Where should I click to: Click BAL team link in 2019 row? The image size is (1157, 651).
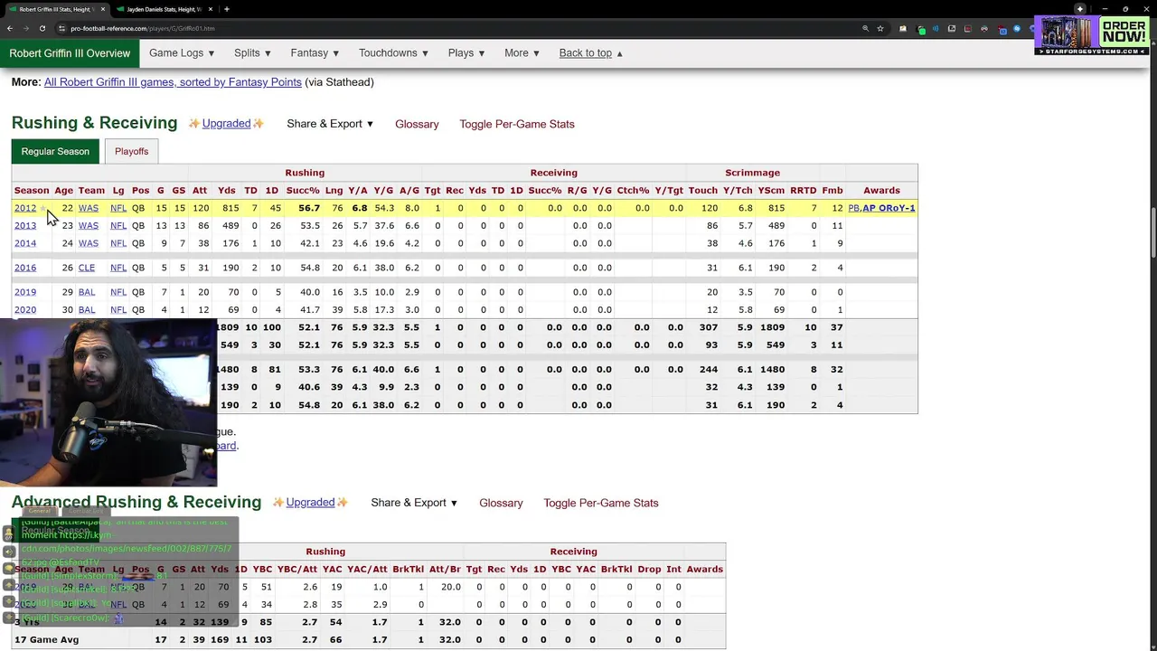click(87, 292)
